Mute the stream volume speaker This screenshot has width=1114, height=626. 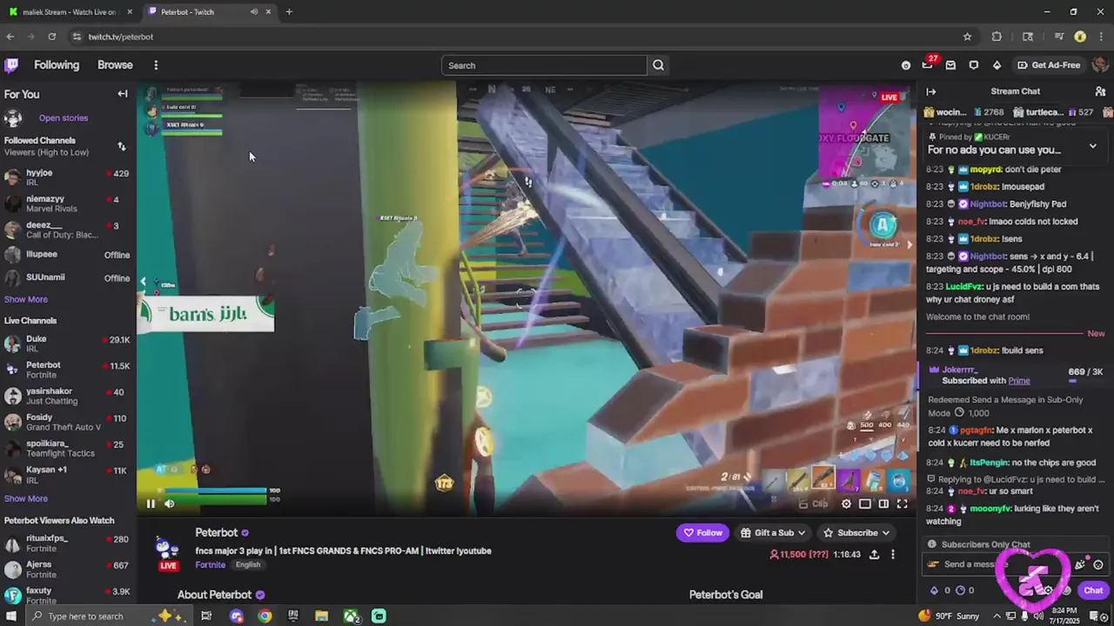[x=170, y=503]
